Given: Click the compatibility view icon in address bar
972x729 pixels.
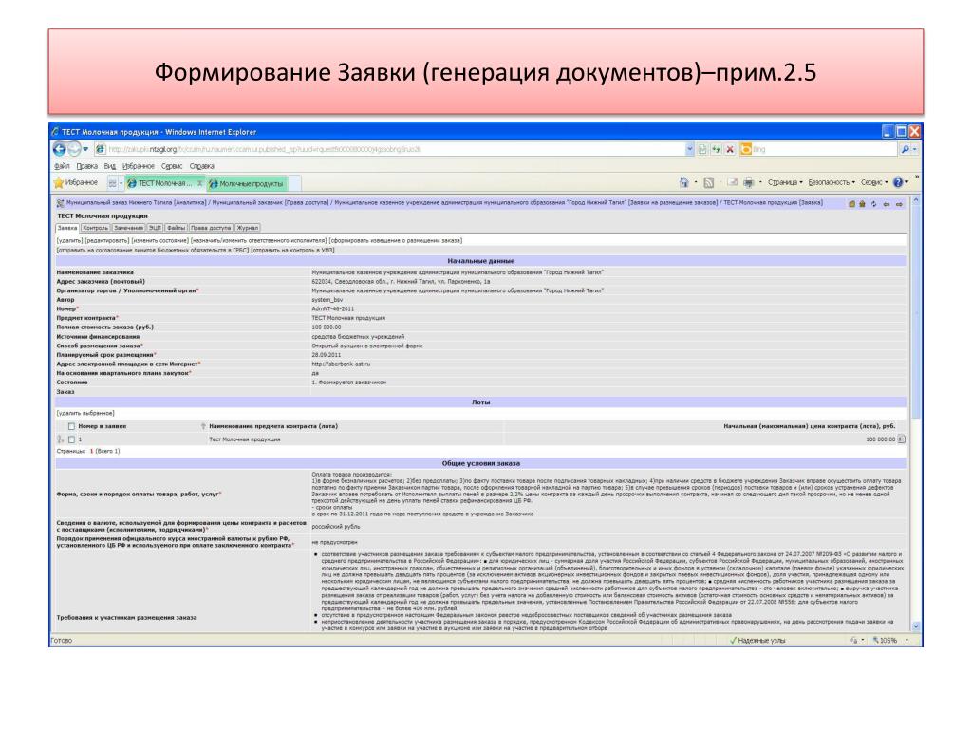Looking at the screenshot, I should [703, 149].
